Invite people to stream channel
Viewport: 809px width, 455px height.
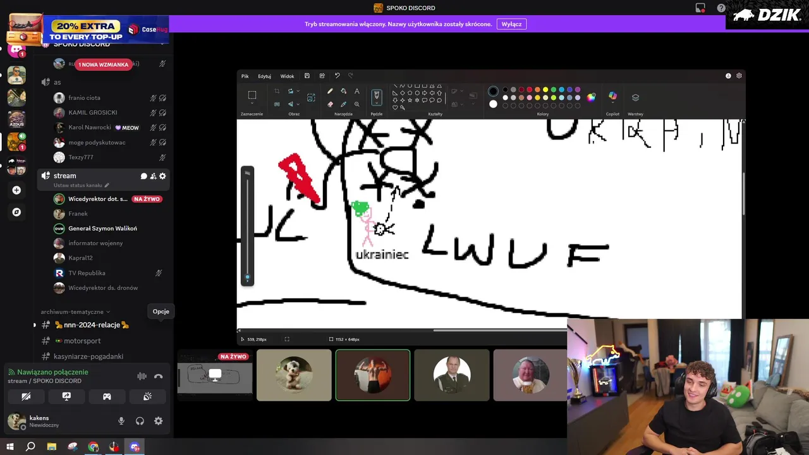(153, 176)
